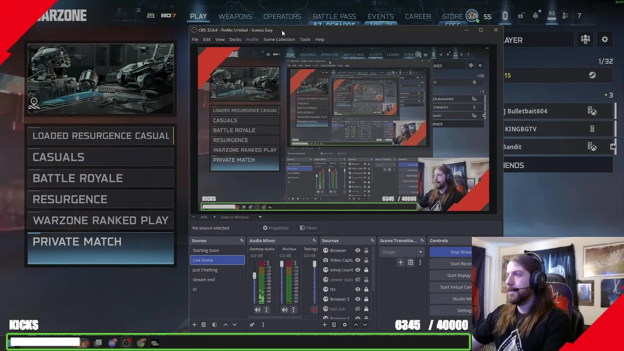Move source up in Sources list
The height and width of the screenshot is (351, 624).
[355, 325]
